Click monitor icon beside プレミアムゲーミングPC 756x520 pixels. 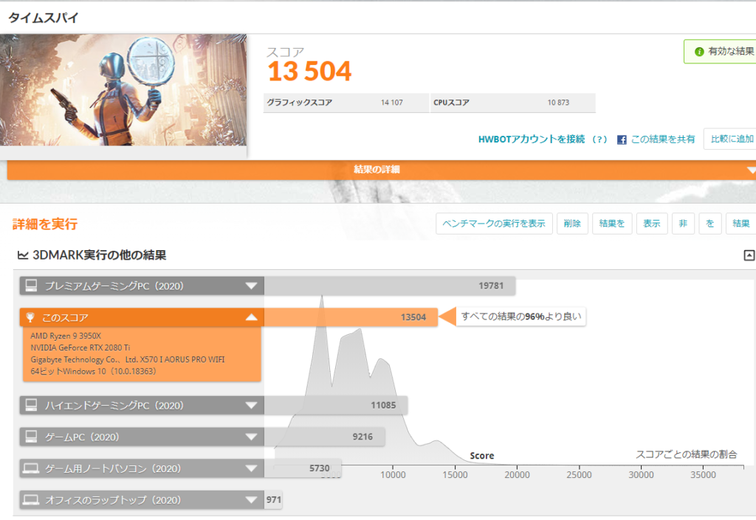[31, 285]
